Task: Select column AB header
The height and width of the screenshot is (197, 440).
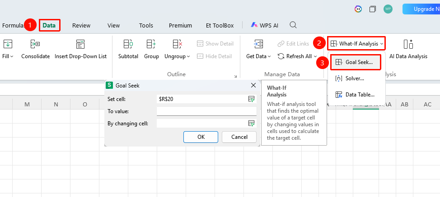Action: pos(404,105)
